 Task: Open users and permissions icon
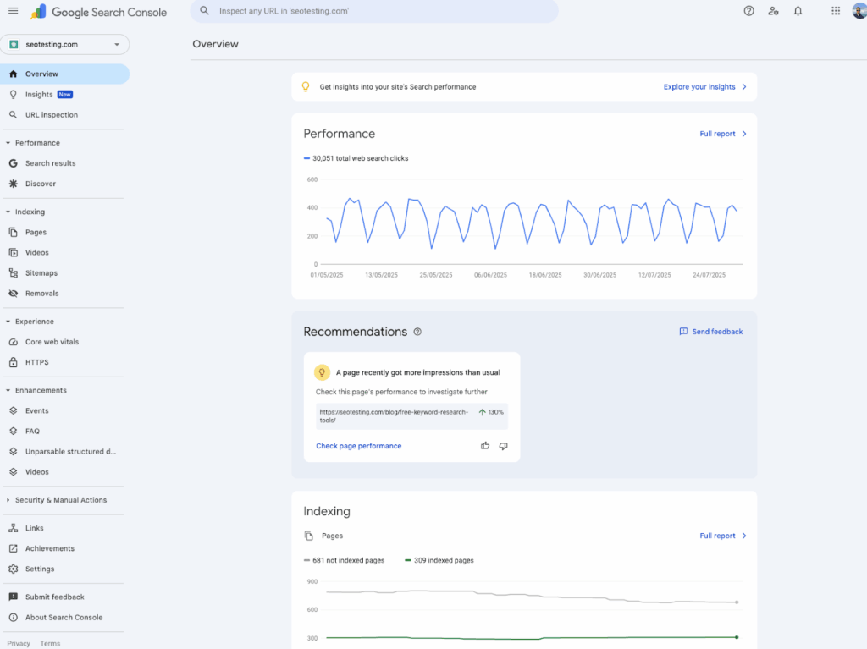point(774,10)
